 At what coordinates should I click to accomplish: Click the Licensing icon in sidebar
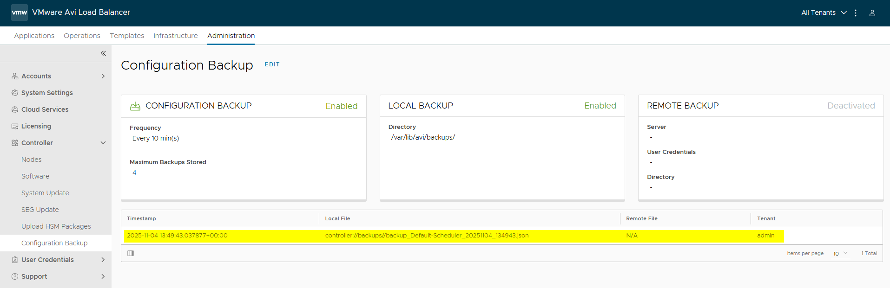point(15,126)
